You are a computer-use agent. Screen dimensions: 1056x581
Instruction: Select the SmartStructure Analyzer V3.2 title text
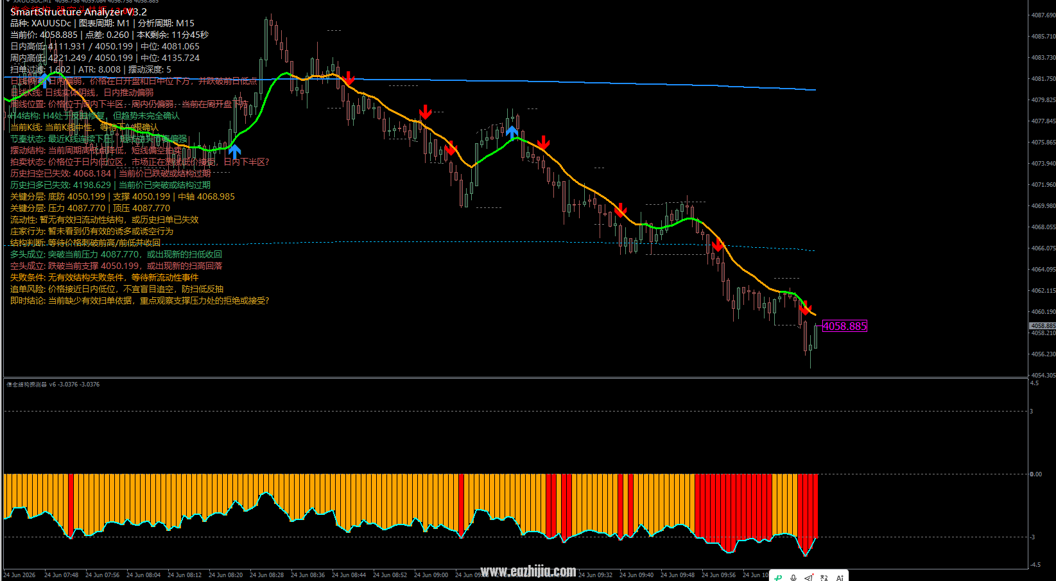click(x=78, y=12)
